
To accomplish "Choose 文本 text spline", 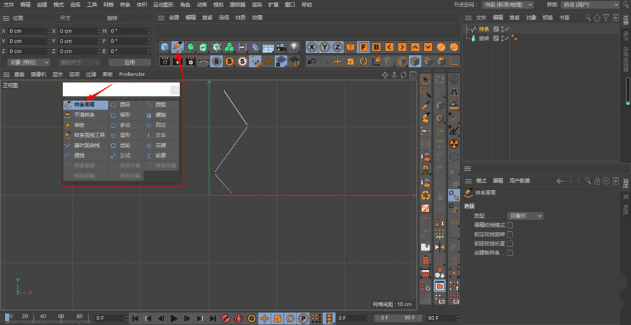I will 162,135.
